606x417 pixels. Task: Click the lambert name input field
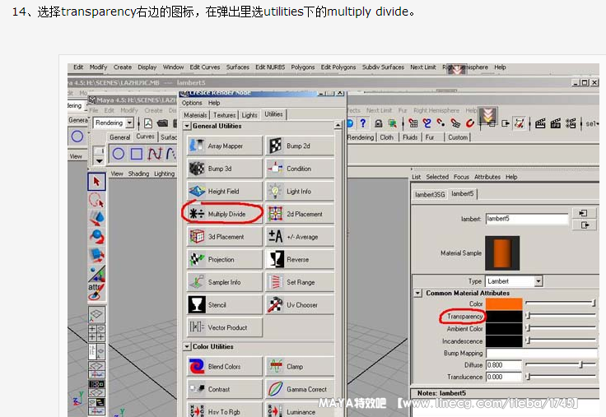tap(526, 219)
